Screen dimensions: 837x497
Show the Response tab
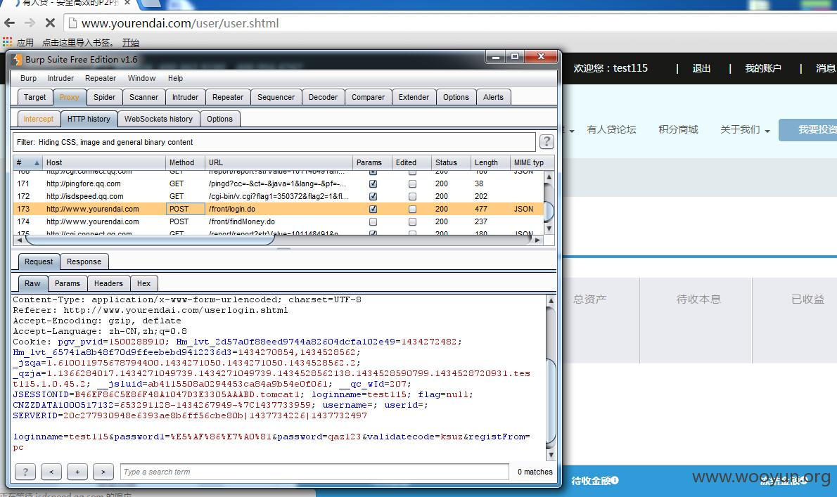(x=84, y=262)
